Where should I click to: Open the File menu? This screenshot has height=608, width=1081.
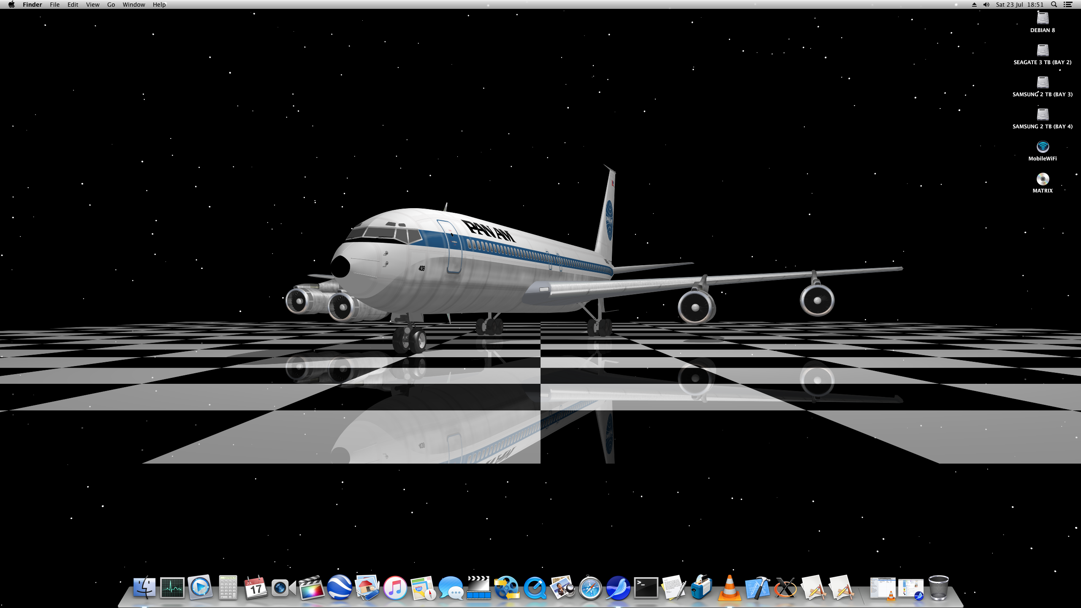[x=54, y=5]
